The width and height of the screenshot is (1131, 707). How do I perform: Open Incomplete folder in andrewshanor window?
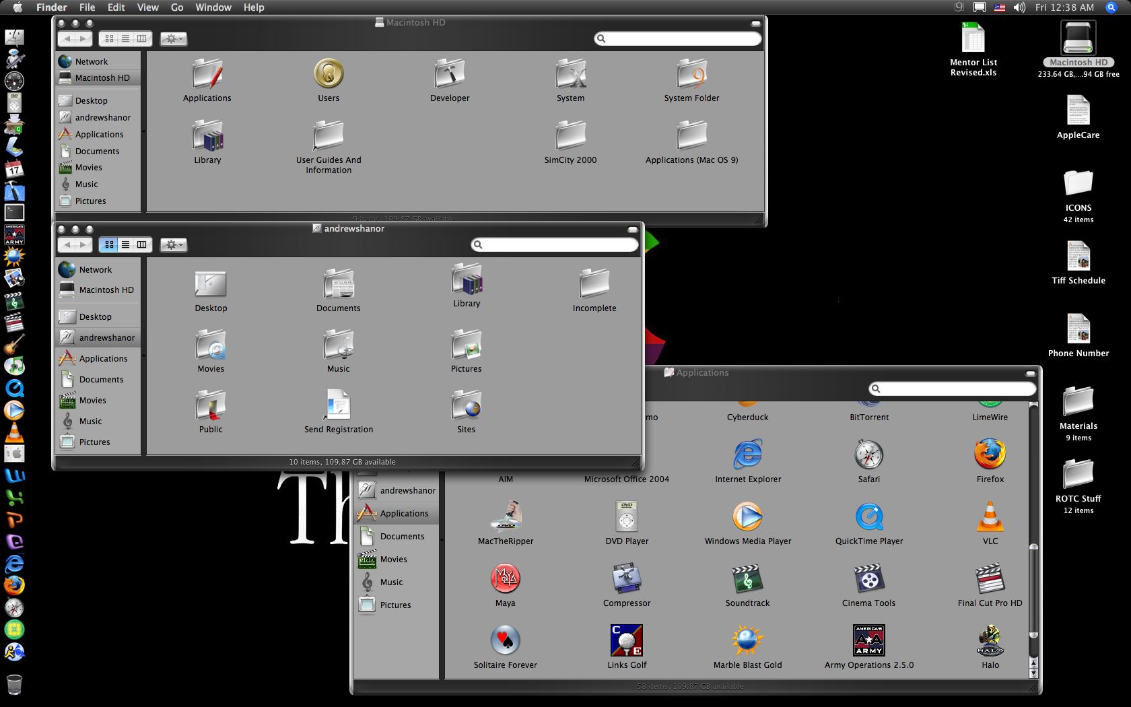(x=594, y=283)
